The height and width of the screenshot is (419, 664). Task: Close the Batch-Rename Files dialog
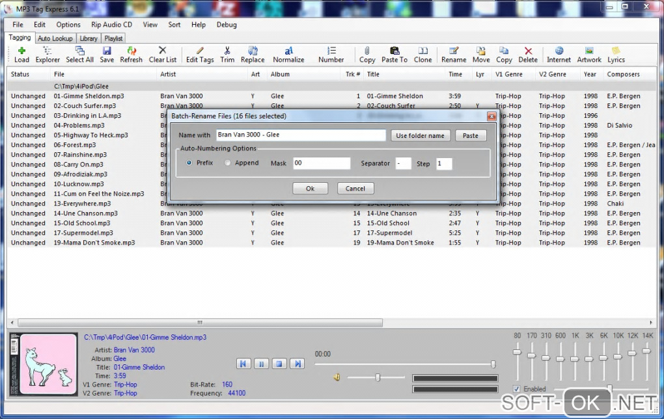[x=491, y=116]
